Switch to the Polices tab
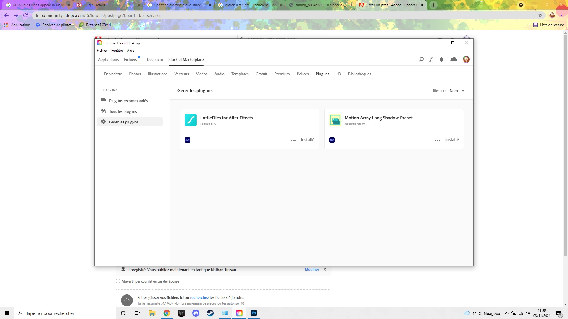Image resolution: width=568 pixels, height=319 pixels. [x=303, y=74]
